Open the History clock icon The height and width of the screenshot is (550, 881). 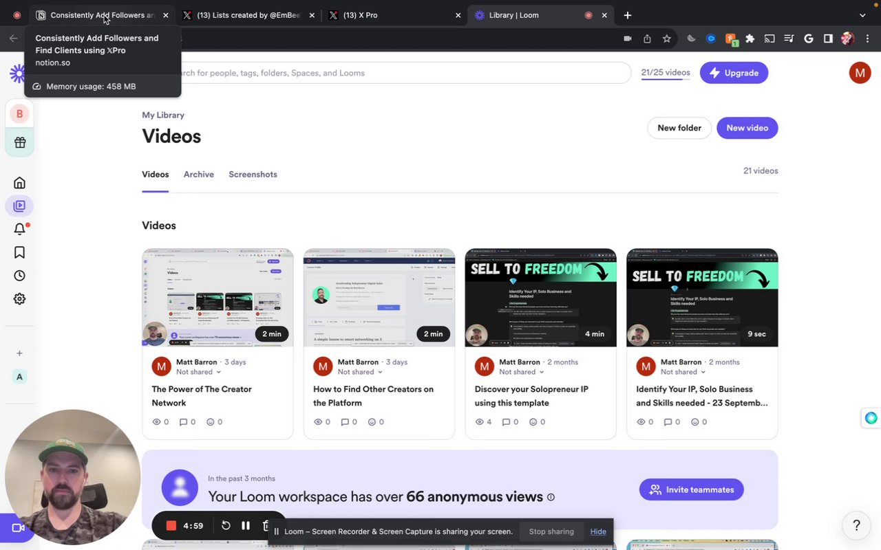[19, 276]
